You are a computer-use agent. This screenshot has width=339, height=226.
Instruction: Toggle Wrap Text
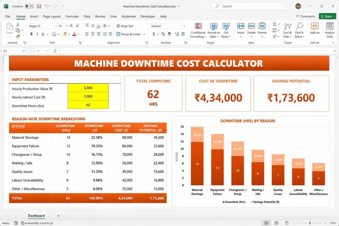pos(125,26)
